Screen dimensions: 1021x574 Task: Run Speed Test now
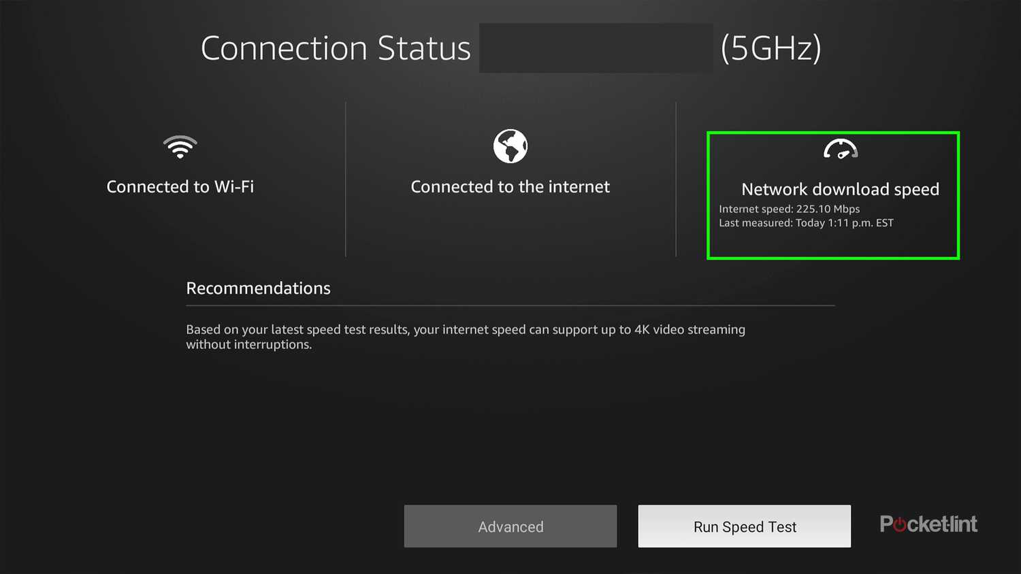[743, 526]
